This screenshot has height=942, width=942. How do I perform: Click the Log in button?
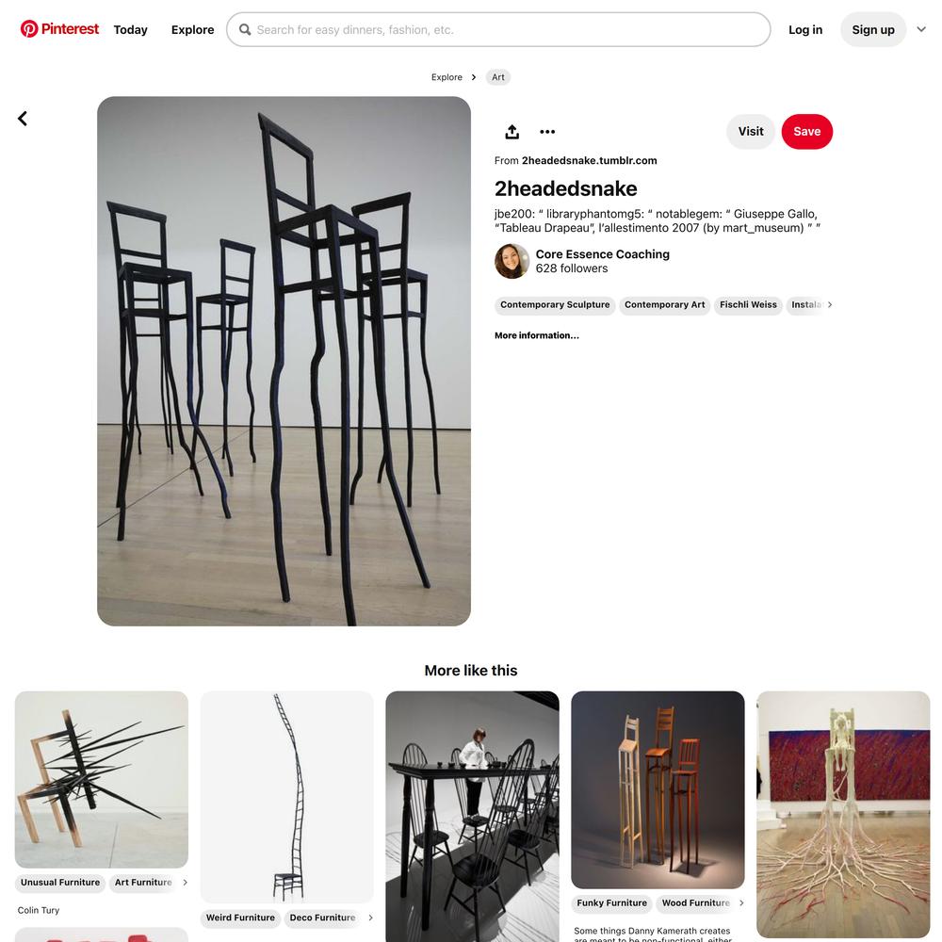tap(805, 29)
